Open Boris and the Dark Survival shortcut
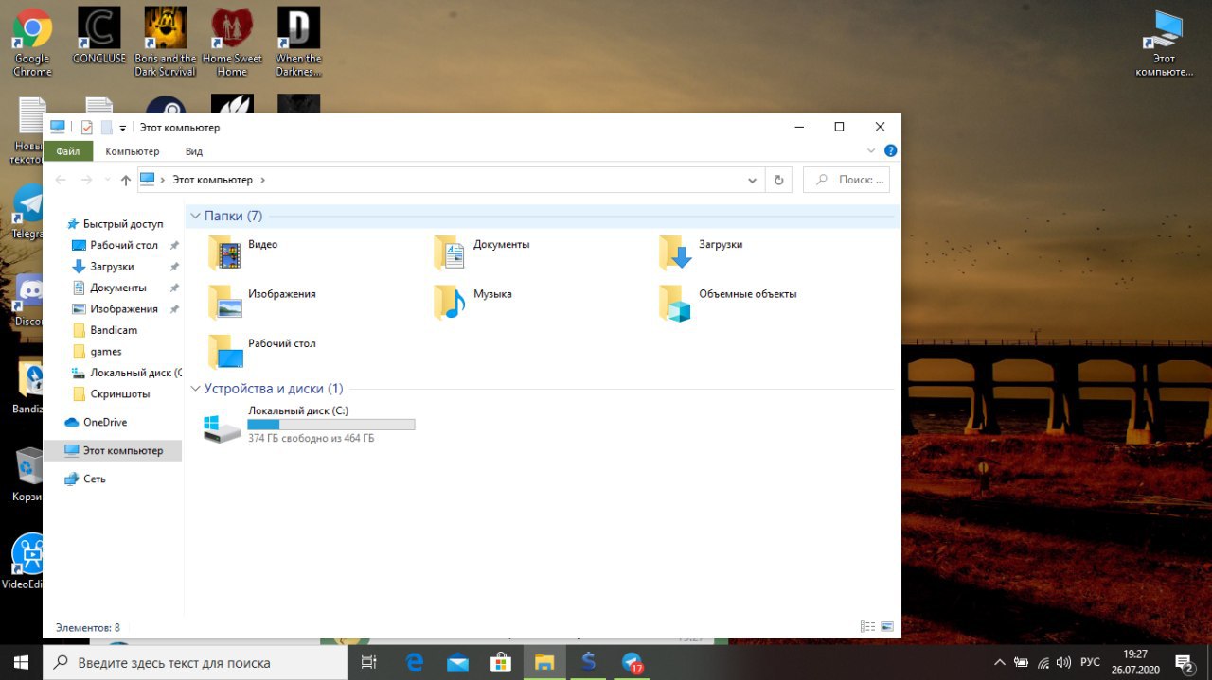 coord(165,43)
